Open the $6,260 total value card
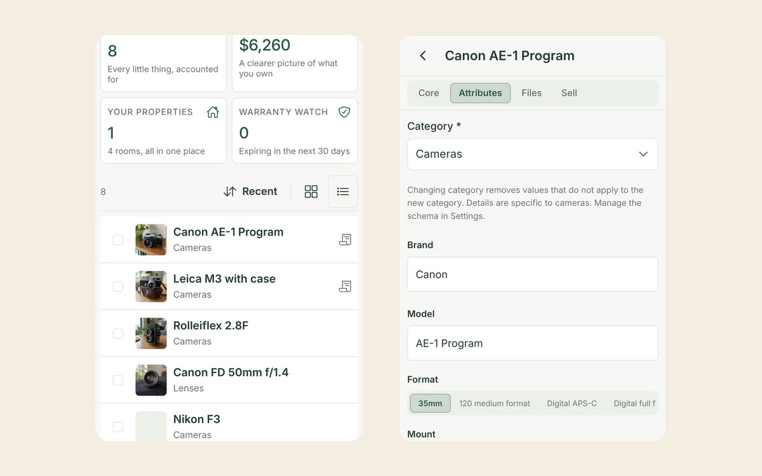The width and height of the screenshot is (762, 476). point(295,63)
